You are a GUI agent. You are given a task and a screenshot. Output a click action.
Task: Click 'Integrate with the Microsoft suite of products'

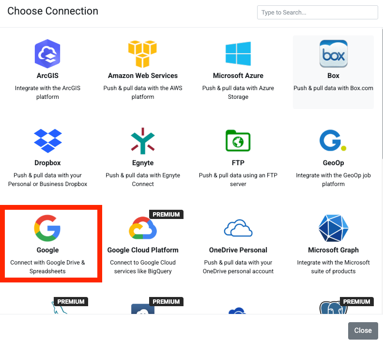(334, 267)
